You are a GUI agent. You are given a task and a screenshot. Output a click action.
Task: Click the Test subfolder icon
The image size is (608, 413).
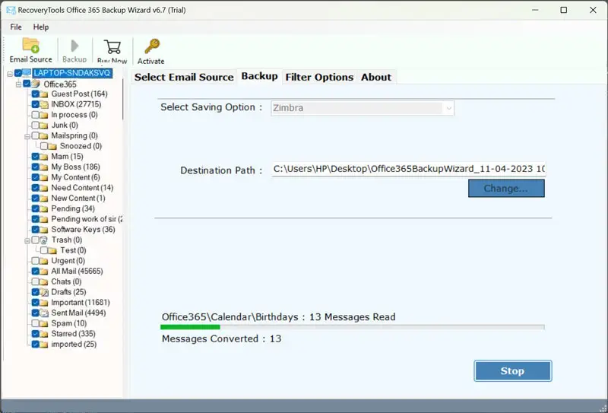(52, 251)
